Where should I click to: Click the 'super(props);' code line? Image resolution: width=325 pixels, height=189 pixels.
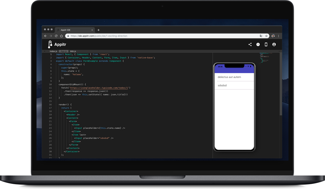click(70, 68)
